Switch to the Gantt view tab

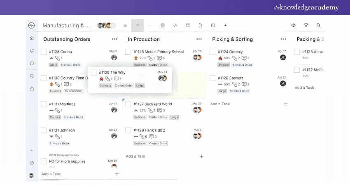150,25
